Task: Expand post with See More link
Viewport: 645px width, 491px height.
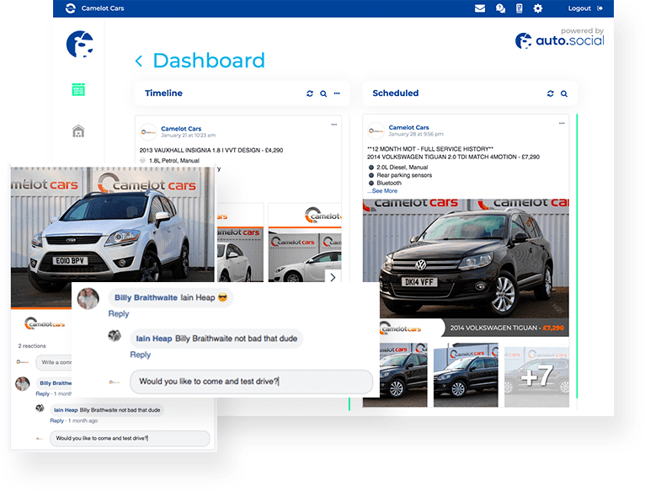Action: 382,191
